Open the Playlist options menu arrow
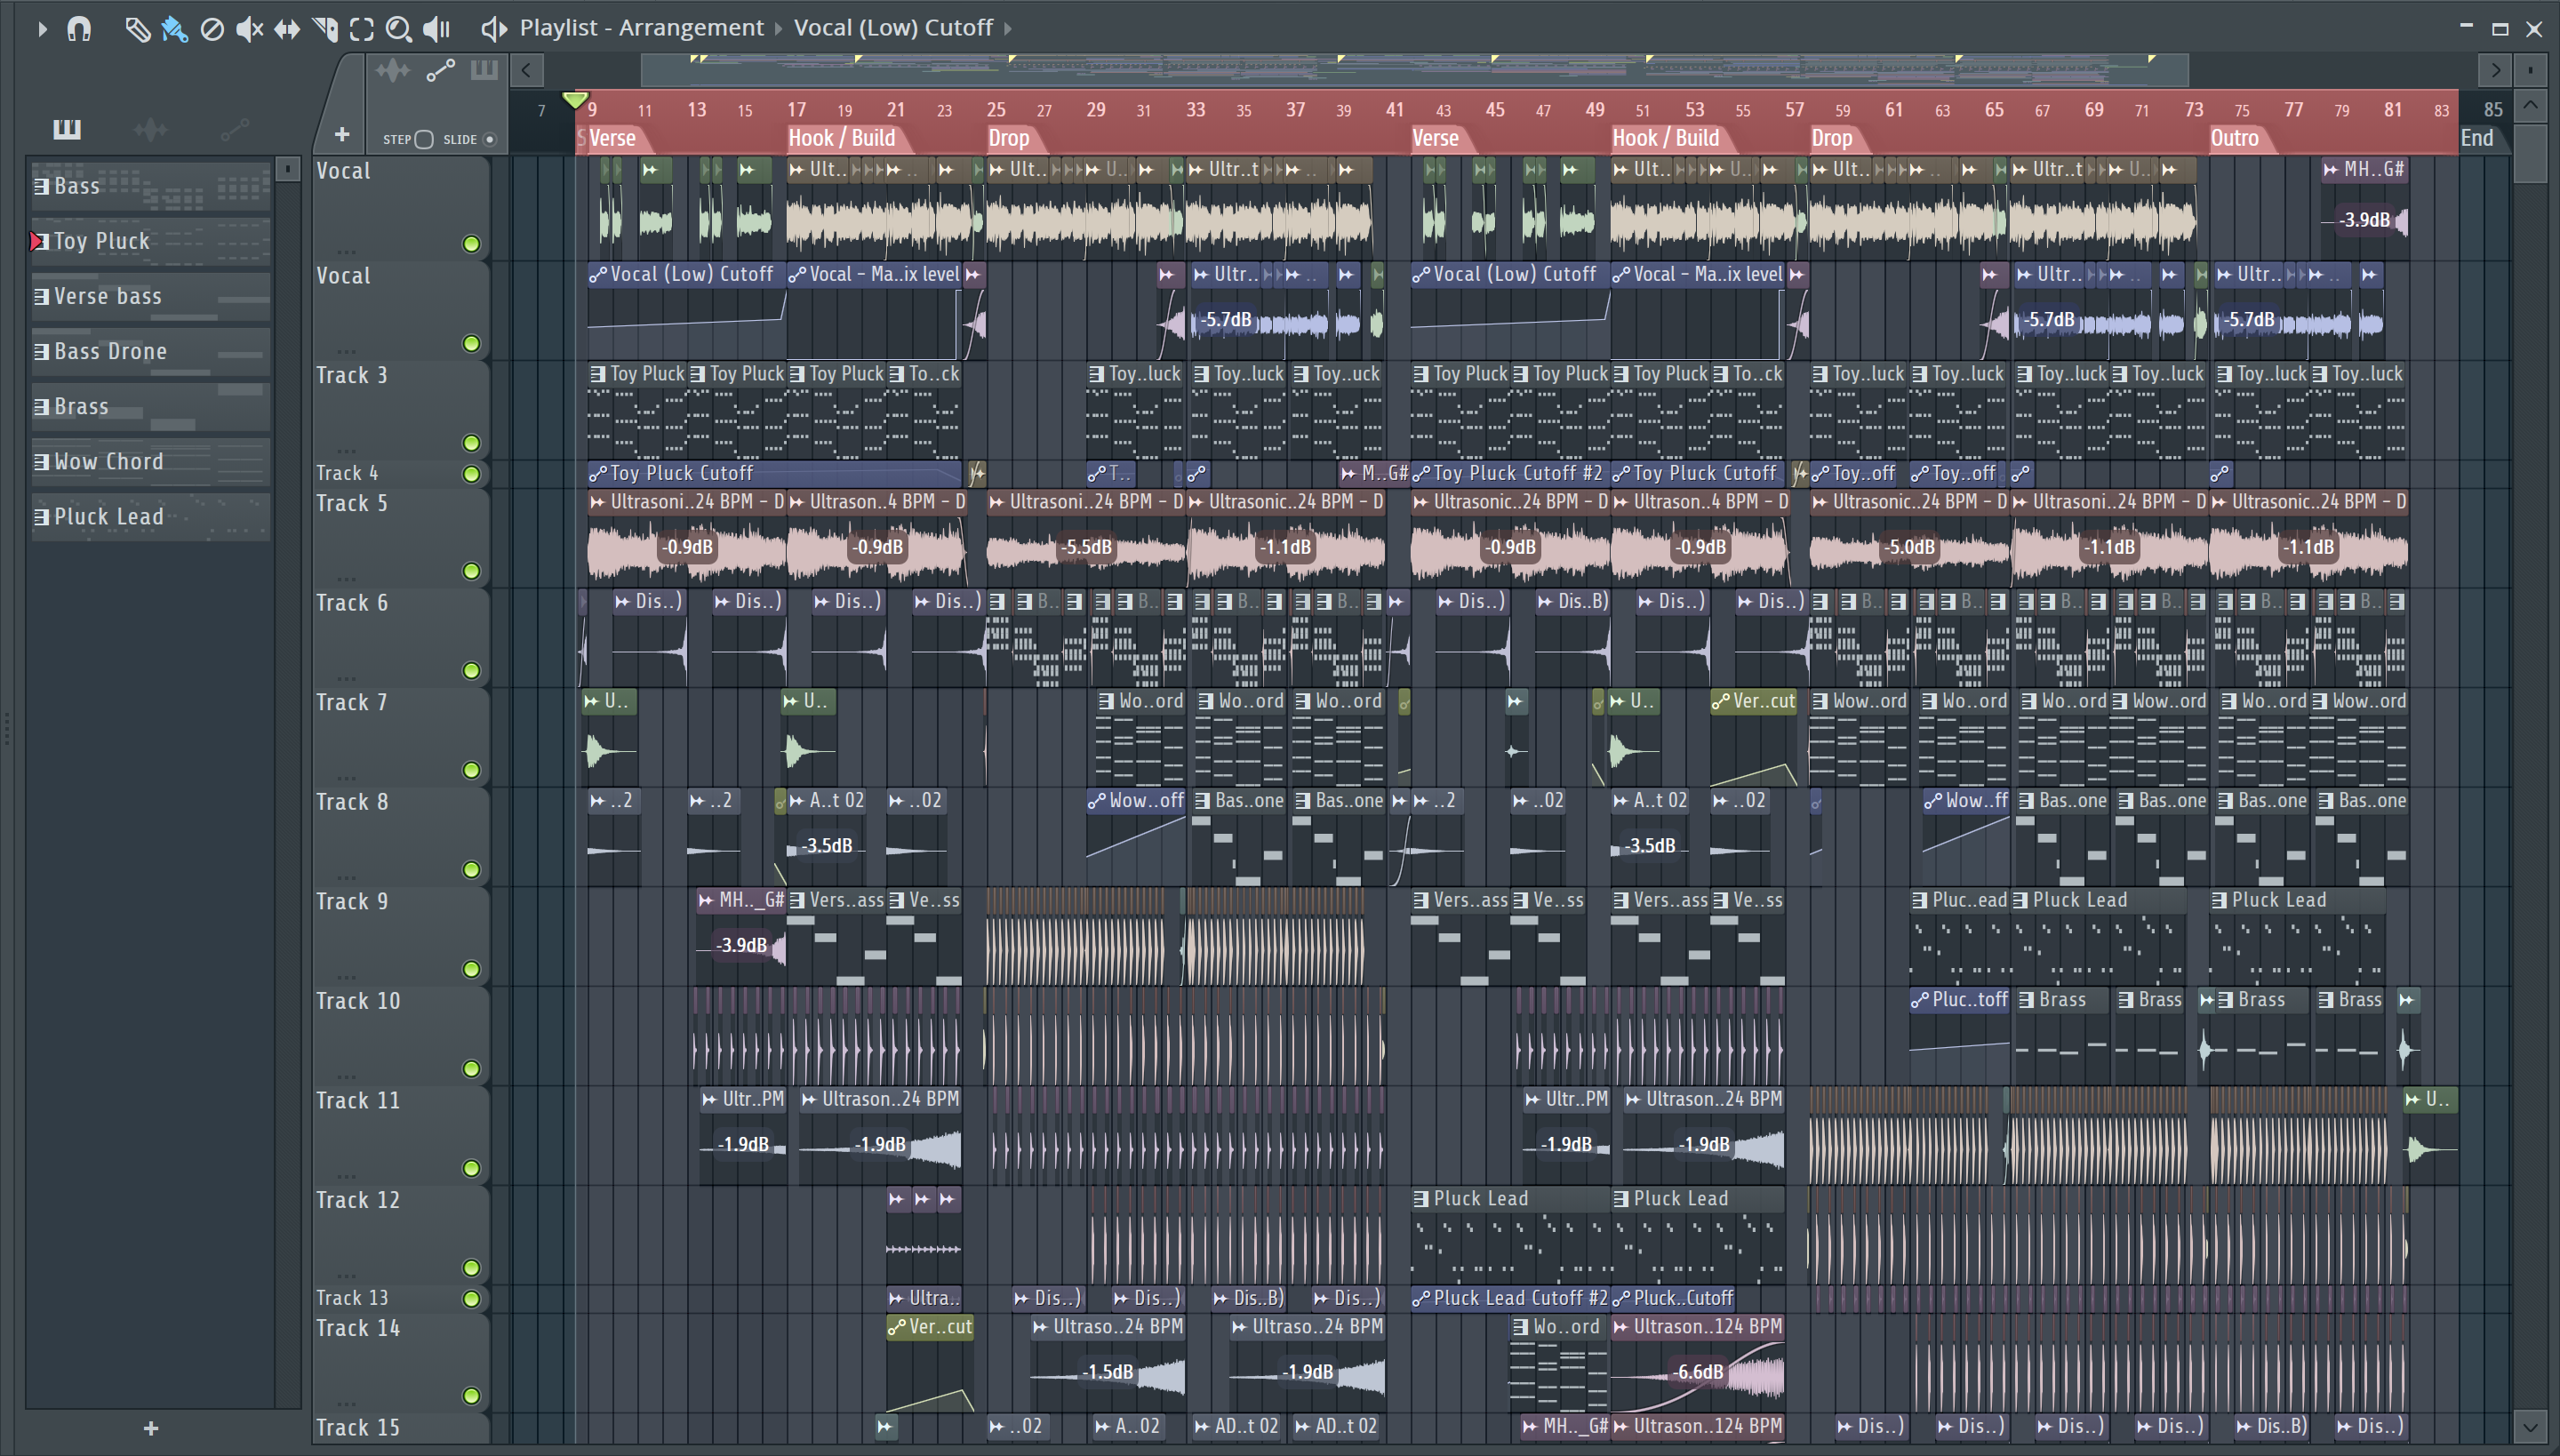 pos(42,29)
